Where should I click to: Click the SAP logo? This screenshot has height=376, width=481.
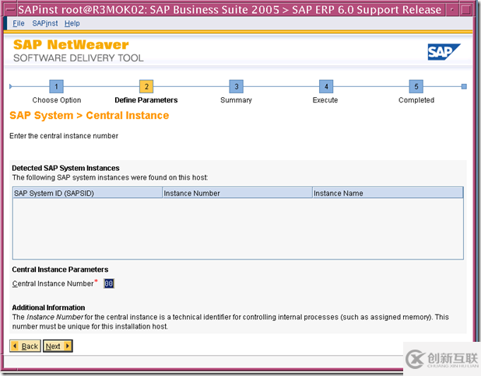(444, 52)
